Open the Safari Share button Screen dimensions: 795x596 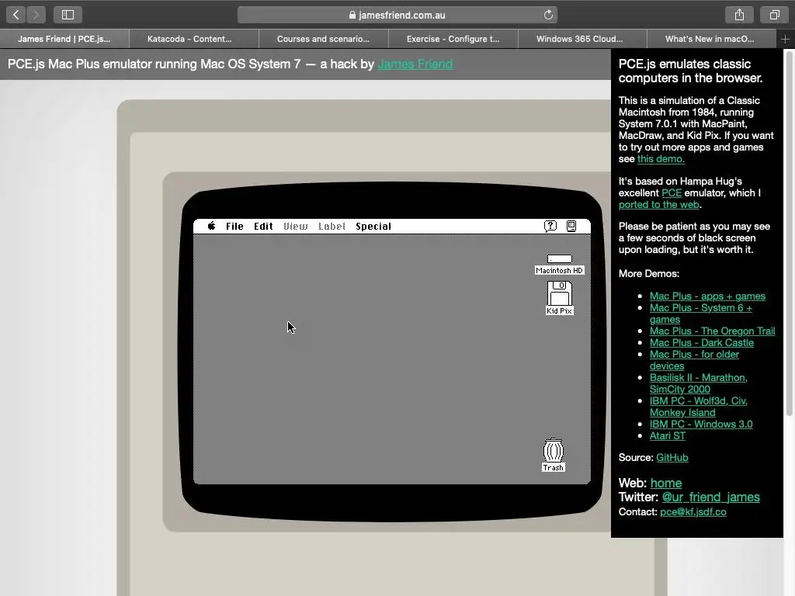[x=739, y=15]
